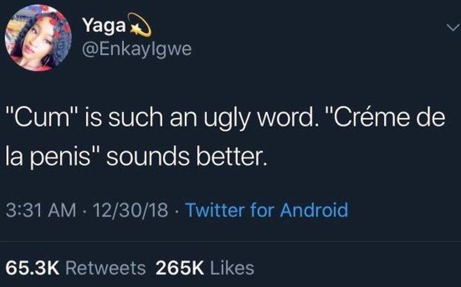
Task: Click the divider line above retweet stats
Action: 230,242
